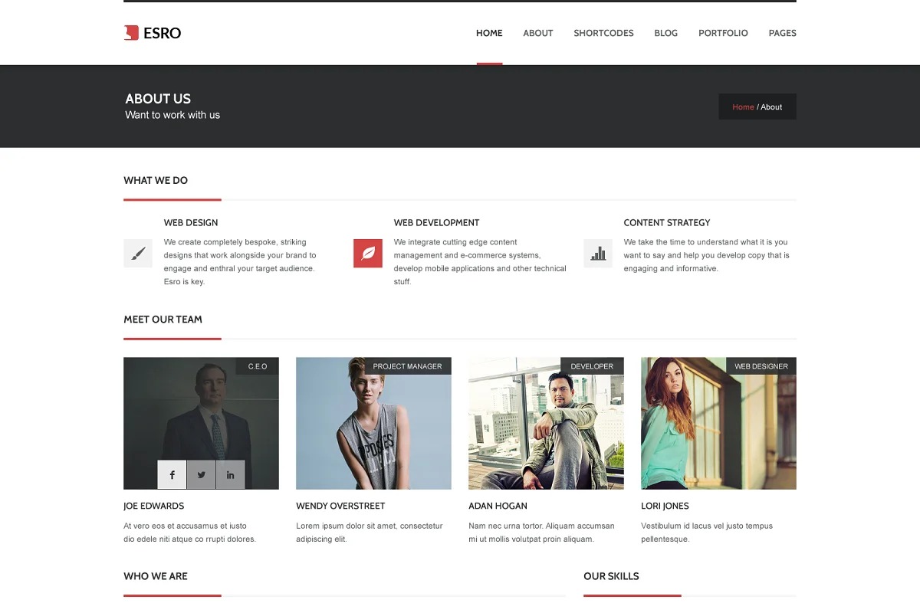Screen dimensions: 920x613
Task: Click the Wendy Overstreet name heading
Action: click(x=340, y=506)
